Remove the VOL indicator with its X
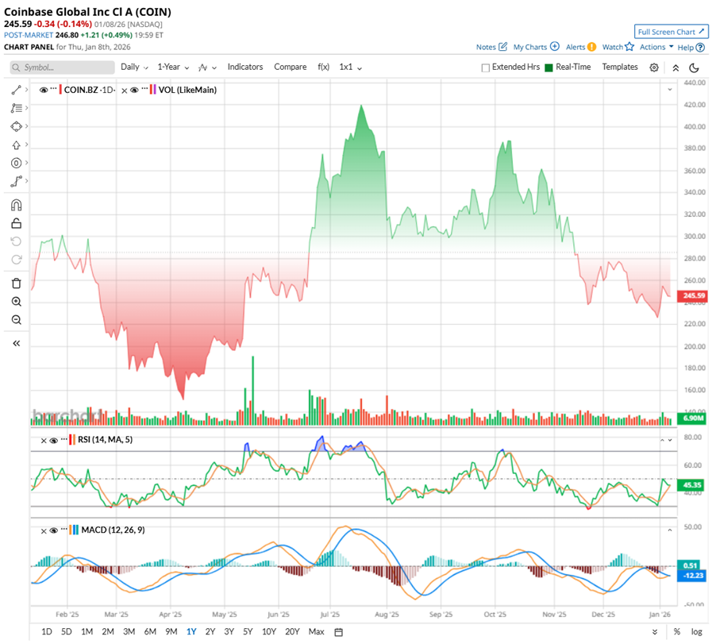The image size is (716, 644). tap(124, 91)
